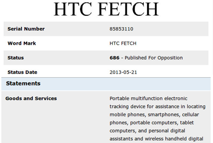Select the Status Date row label
213x143 pixels.
tap(22, 72)
